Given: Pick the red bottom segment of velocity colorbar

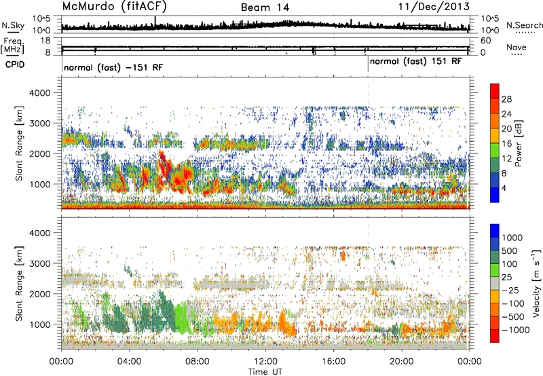Looking at the screenshot, I should coord(495,336).
